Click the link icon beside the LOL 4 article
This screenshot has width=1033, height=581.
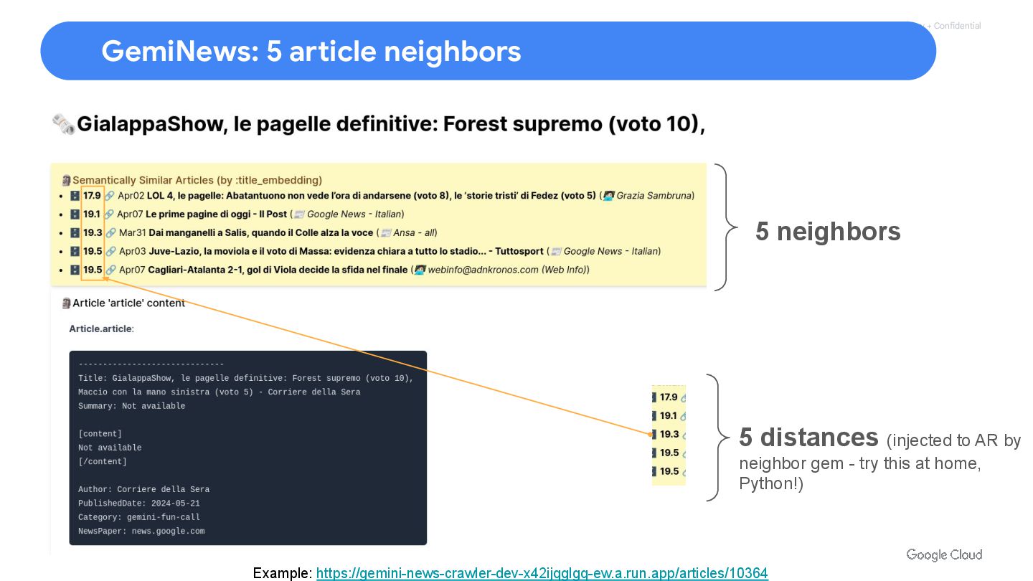[x=110, y=195]
